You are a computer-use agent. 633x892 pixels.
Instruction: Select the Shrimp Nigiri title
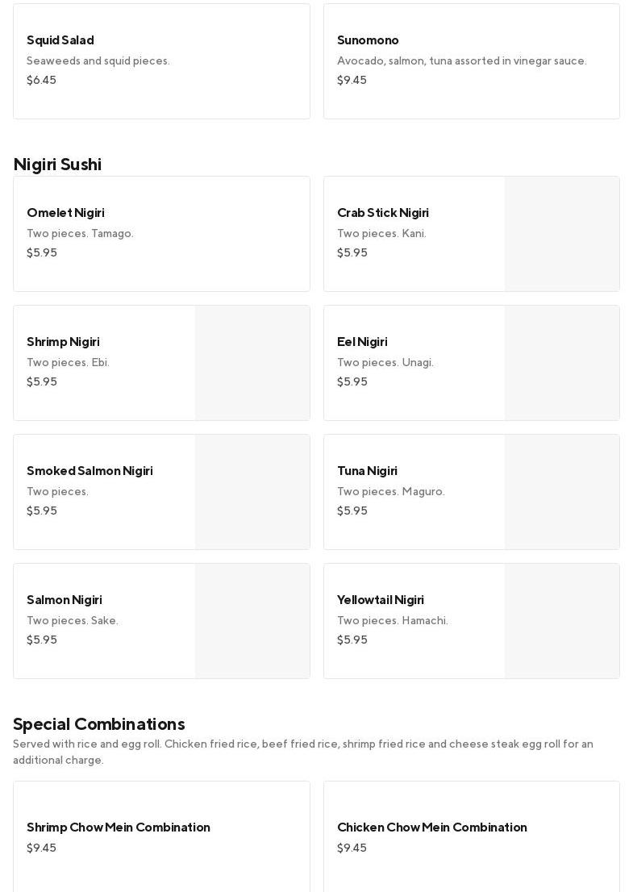[x=63, y=342]
